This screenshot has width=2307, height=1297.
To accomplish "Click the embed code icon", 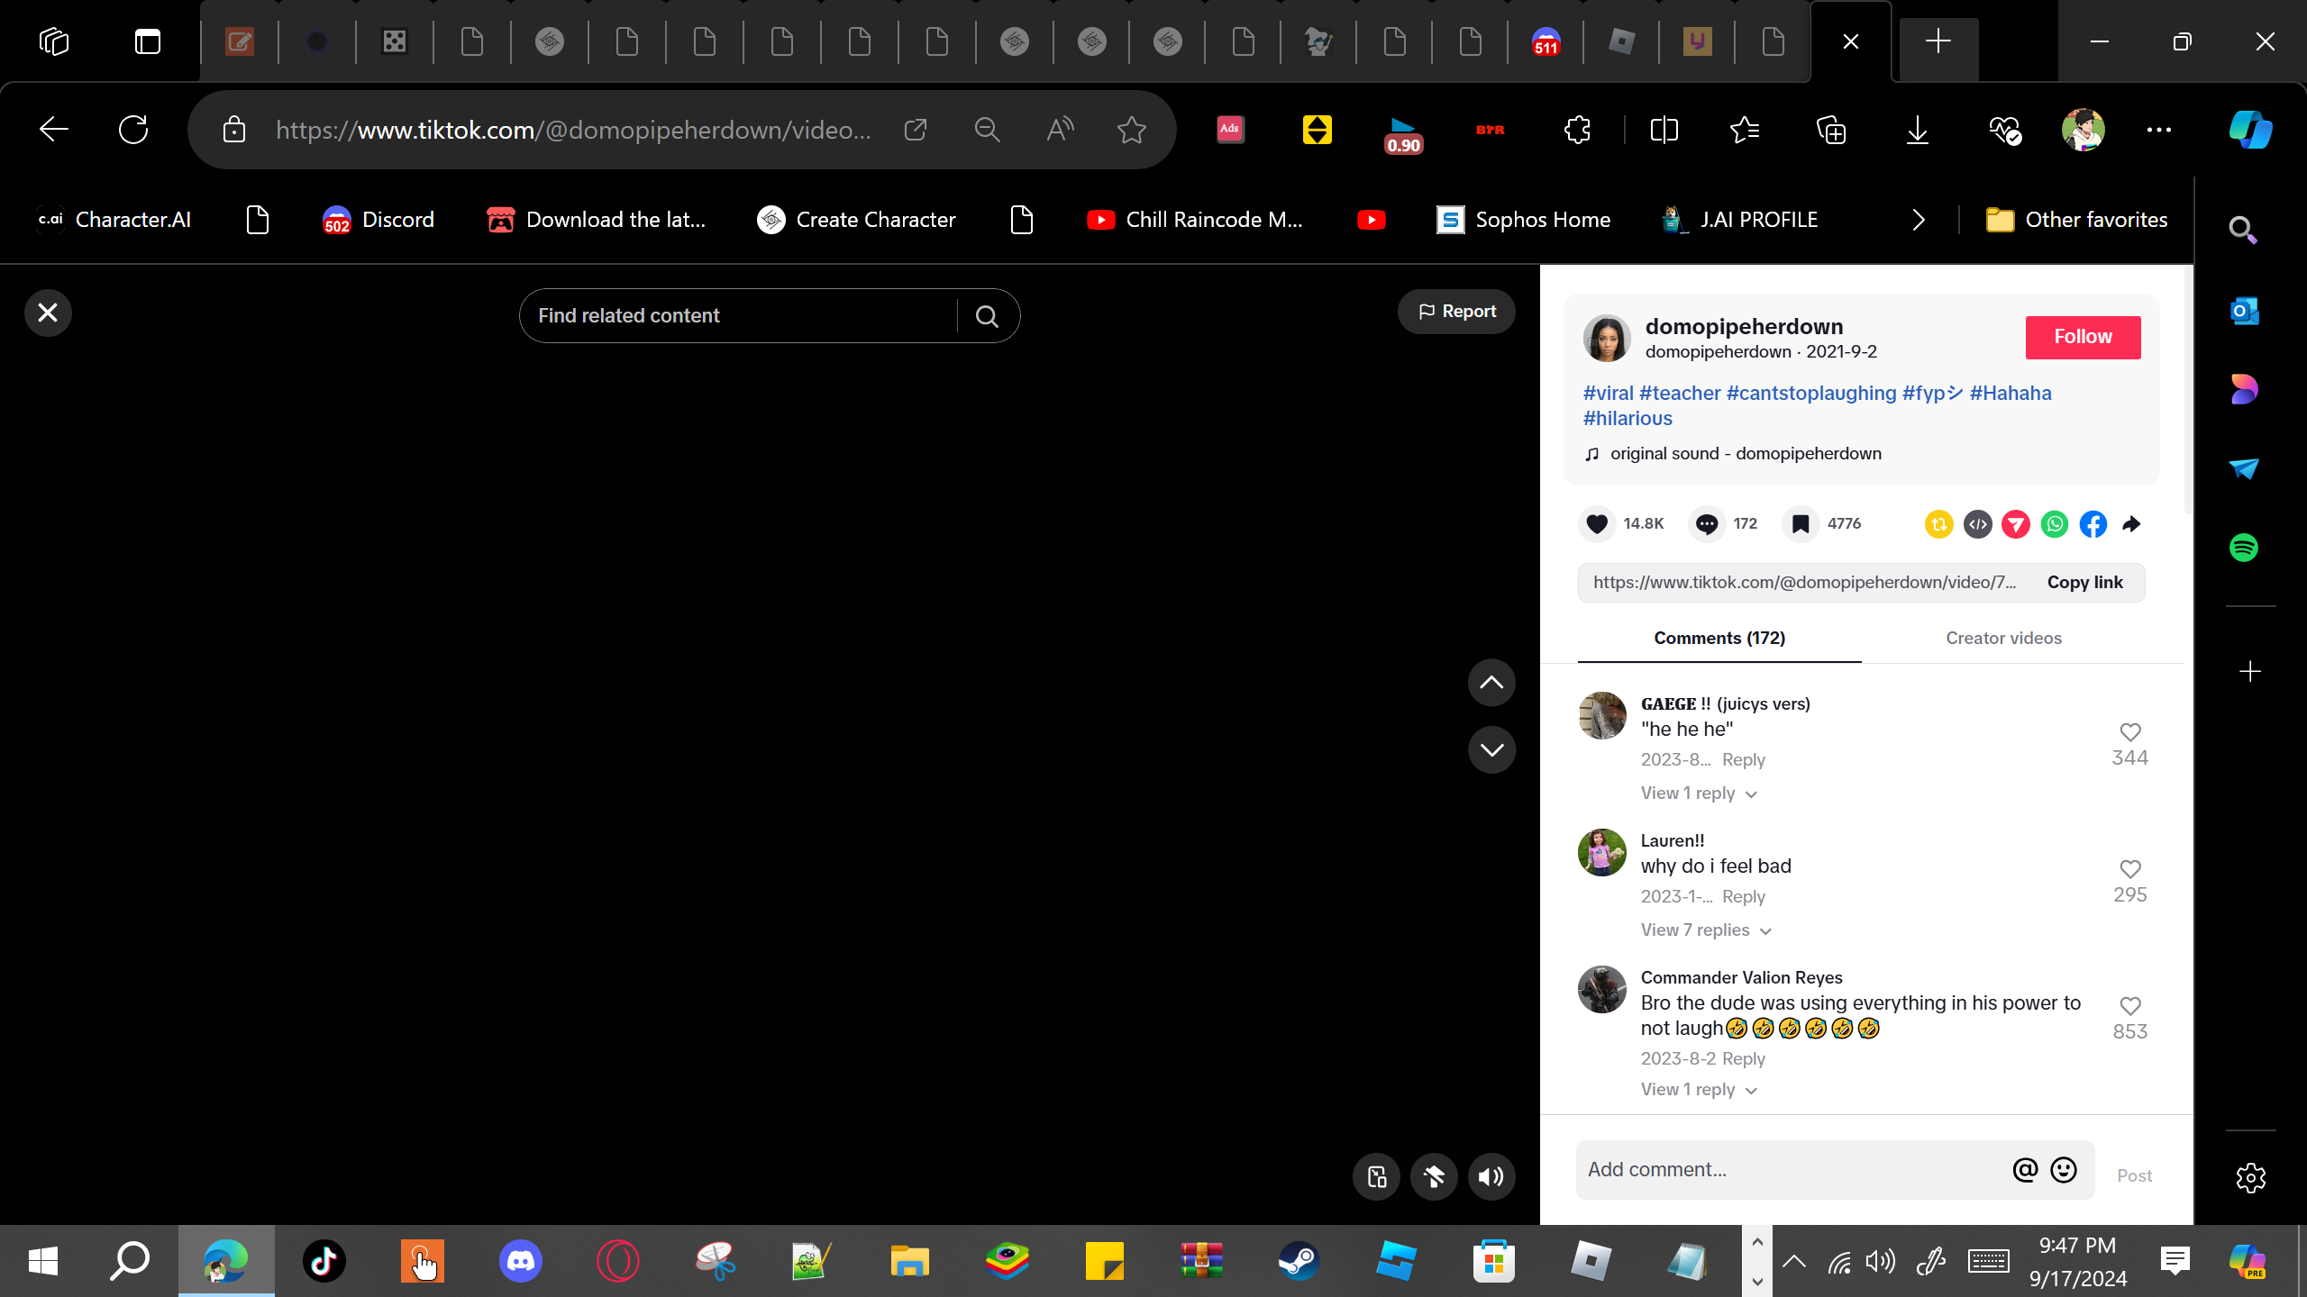I will 1978,524.
